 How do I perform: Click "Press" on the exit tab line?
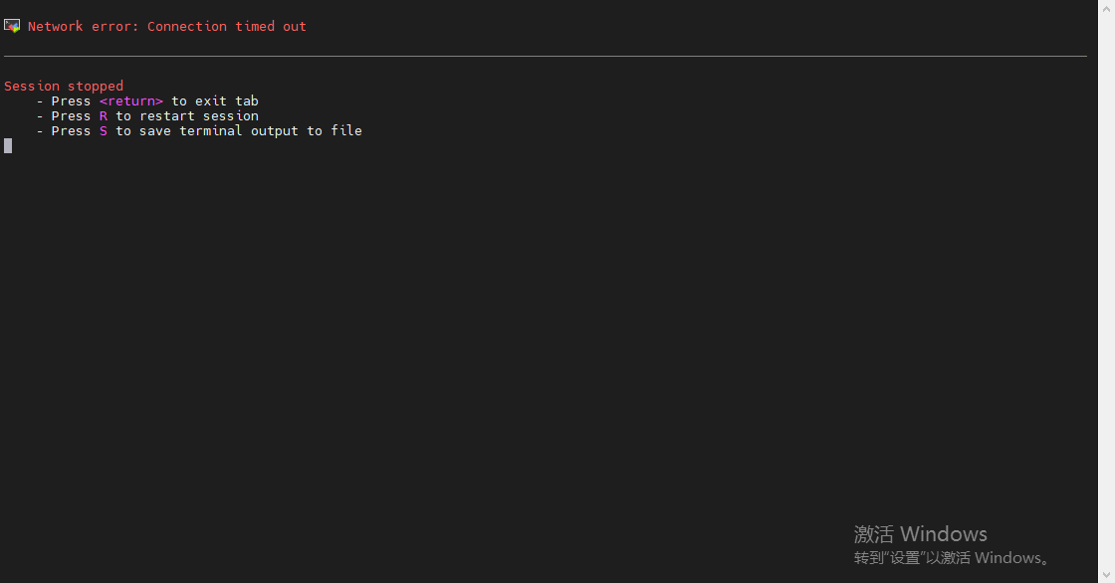(71, 101)
